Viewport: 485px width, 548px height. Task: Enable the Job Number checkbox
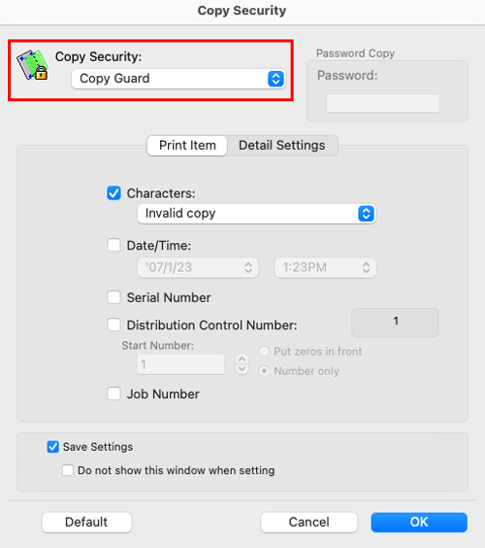(x=113, y=394)
